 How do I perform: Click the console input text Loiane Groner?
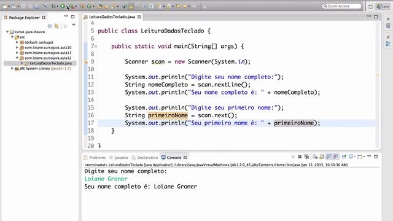pos(106,179)
